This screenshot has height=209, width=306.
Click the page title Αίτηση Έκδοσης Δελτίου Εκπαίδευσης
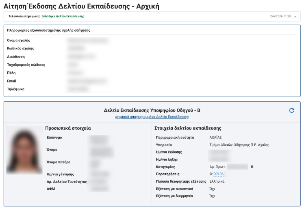[67, 6]
